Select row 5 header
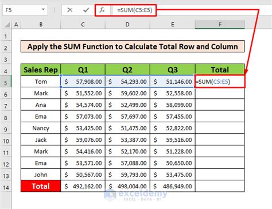Viewport: 272px width, 209px height. click(x=6, y=83)
